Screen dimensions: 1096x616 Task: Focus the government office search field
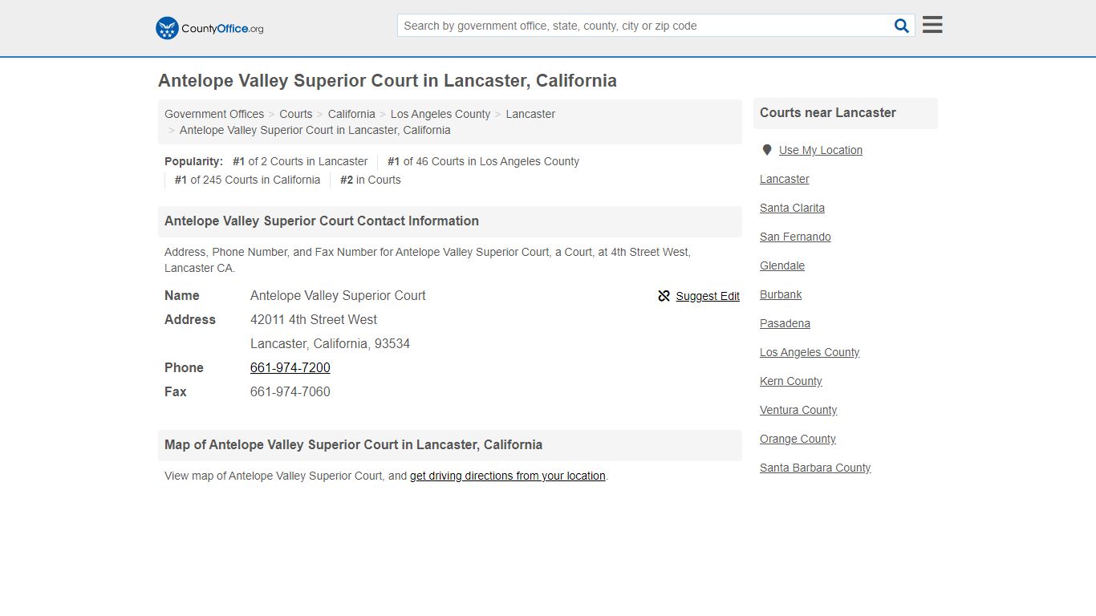click(644, 26)
